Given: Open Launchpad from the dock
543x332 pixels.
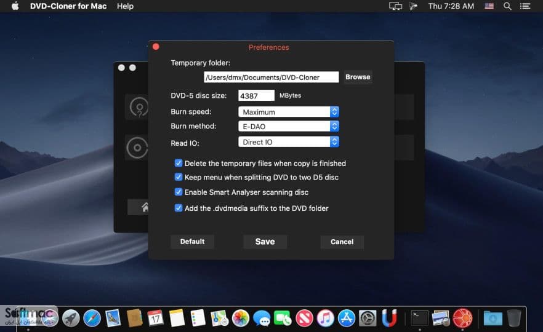Looking at the screenshot, I should pyautogui.click(x=71, y=318).
